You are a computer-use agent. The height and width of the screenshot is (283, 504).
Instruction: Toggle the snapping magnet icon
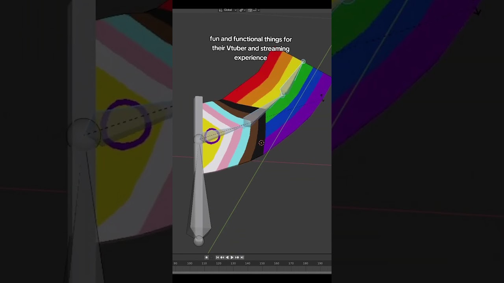pos(250,10)
